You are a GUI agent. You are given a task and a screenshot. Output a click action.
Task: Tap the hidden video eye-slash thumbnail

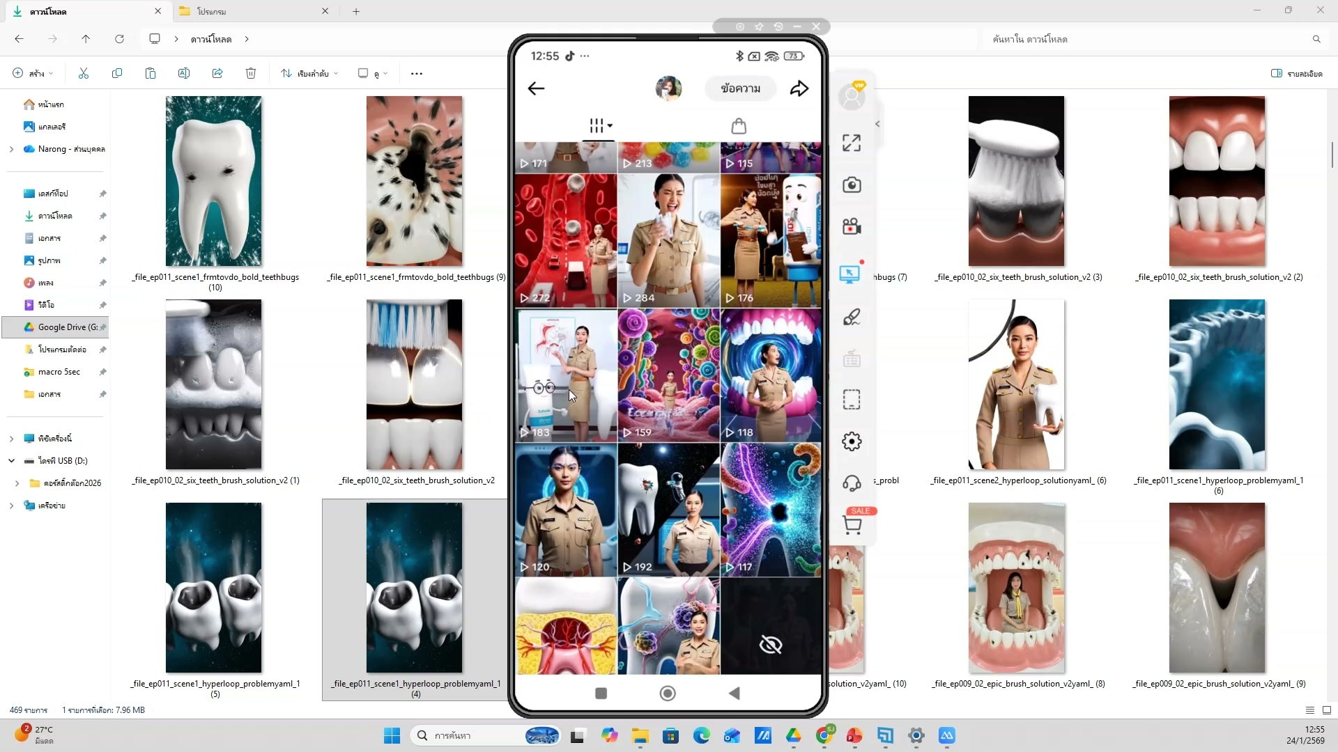tap(771, 644)
